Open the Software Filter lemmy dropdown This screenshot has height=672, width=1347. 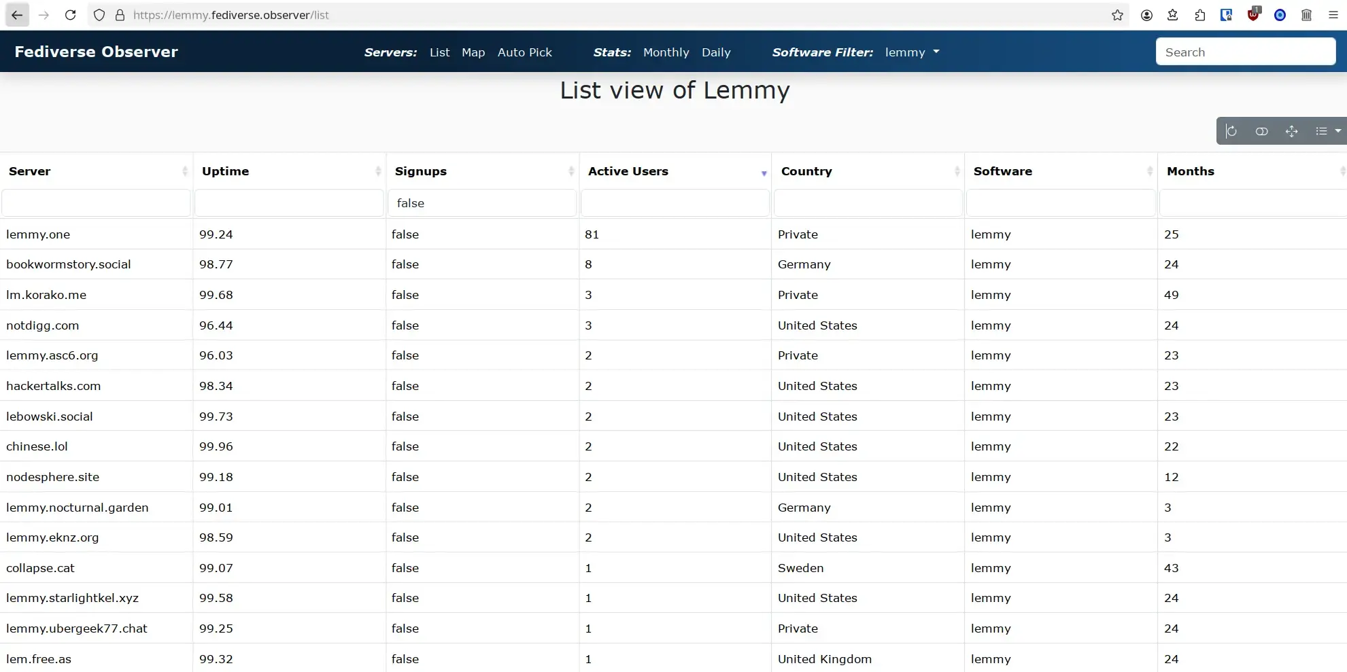click(x=912, y=52)
